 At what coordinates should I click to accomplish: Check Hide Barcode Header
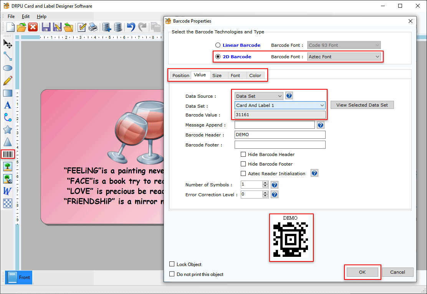click(243, 154)
